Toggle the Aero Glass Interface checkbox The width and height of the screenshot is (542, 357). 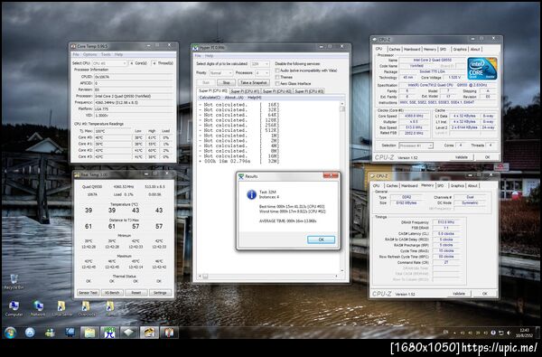click(x=277, y=84)
